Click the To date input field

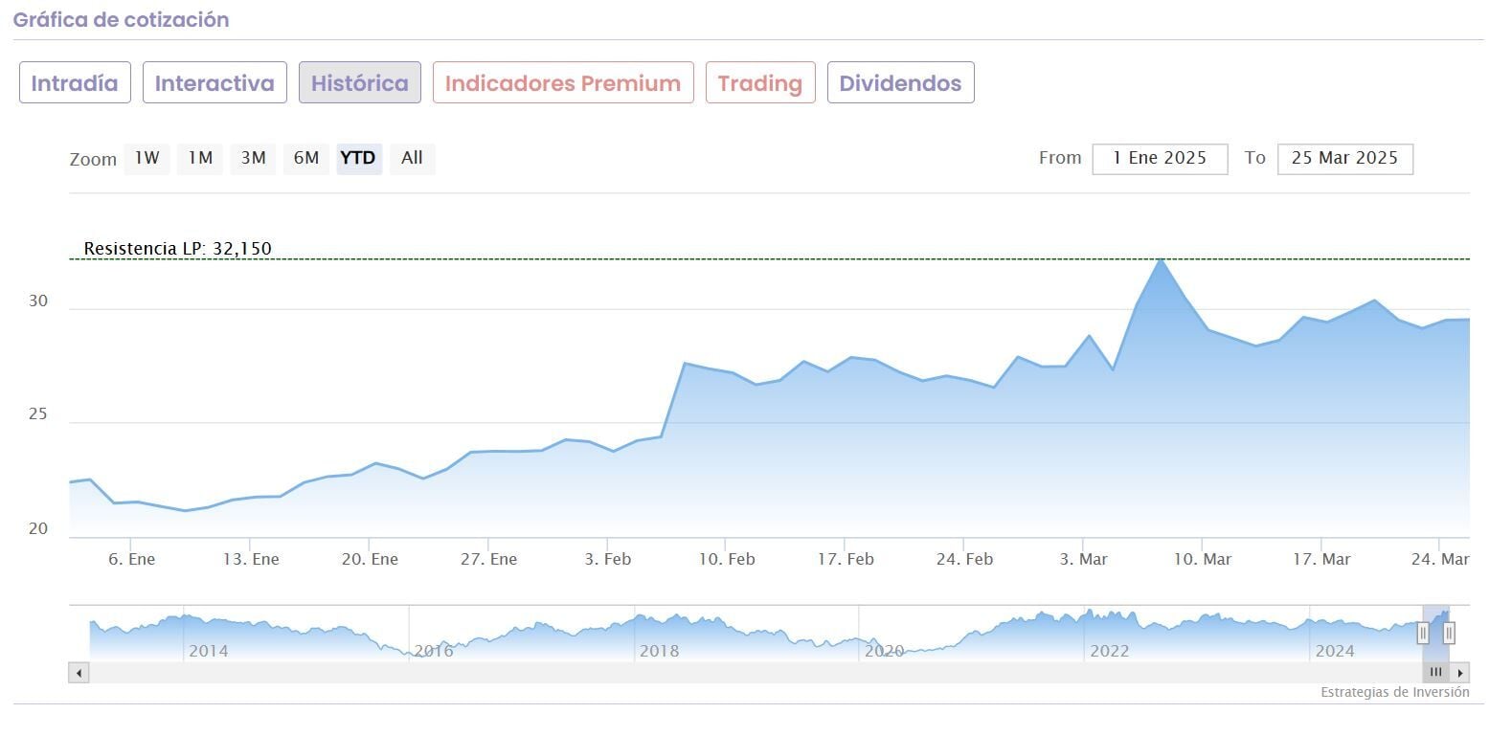pyautogui.click(x=1344, y=158)
